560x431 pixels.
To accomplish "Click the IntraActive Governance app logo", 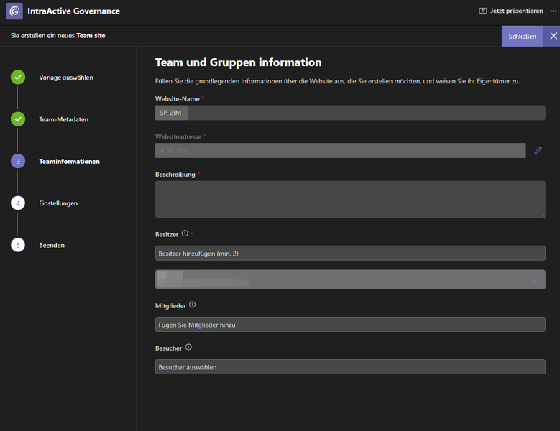I will 14,11.
